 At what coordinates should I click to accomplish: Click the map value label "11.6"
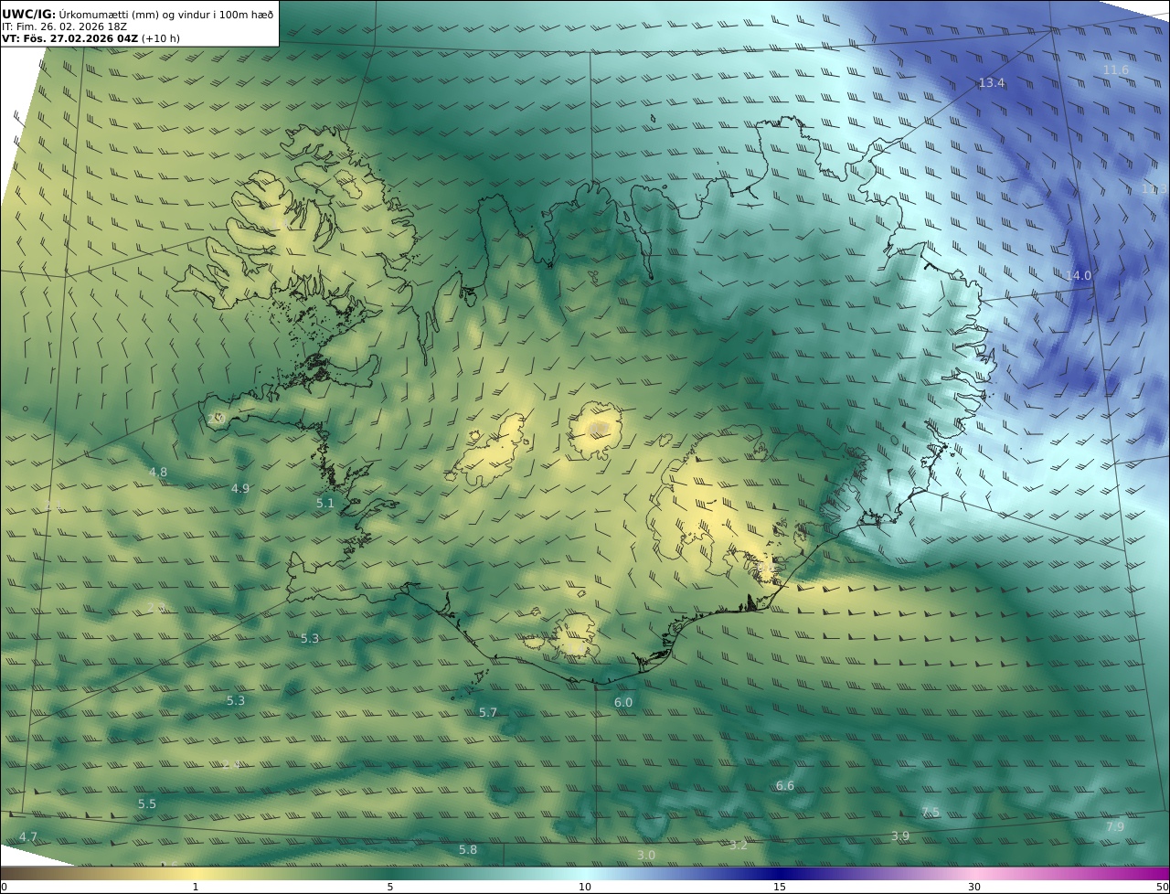[1115, 70]
